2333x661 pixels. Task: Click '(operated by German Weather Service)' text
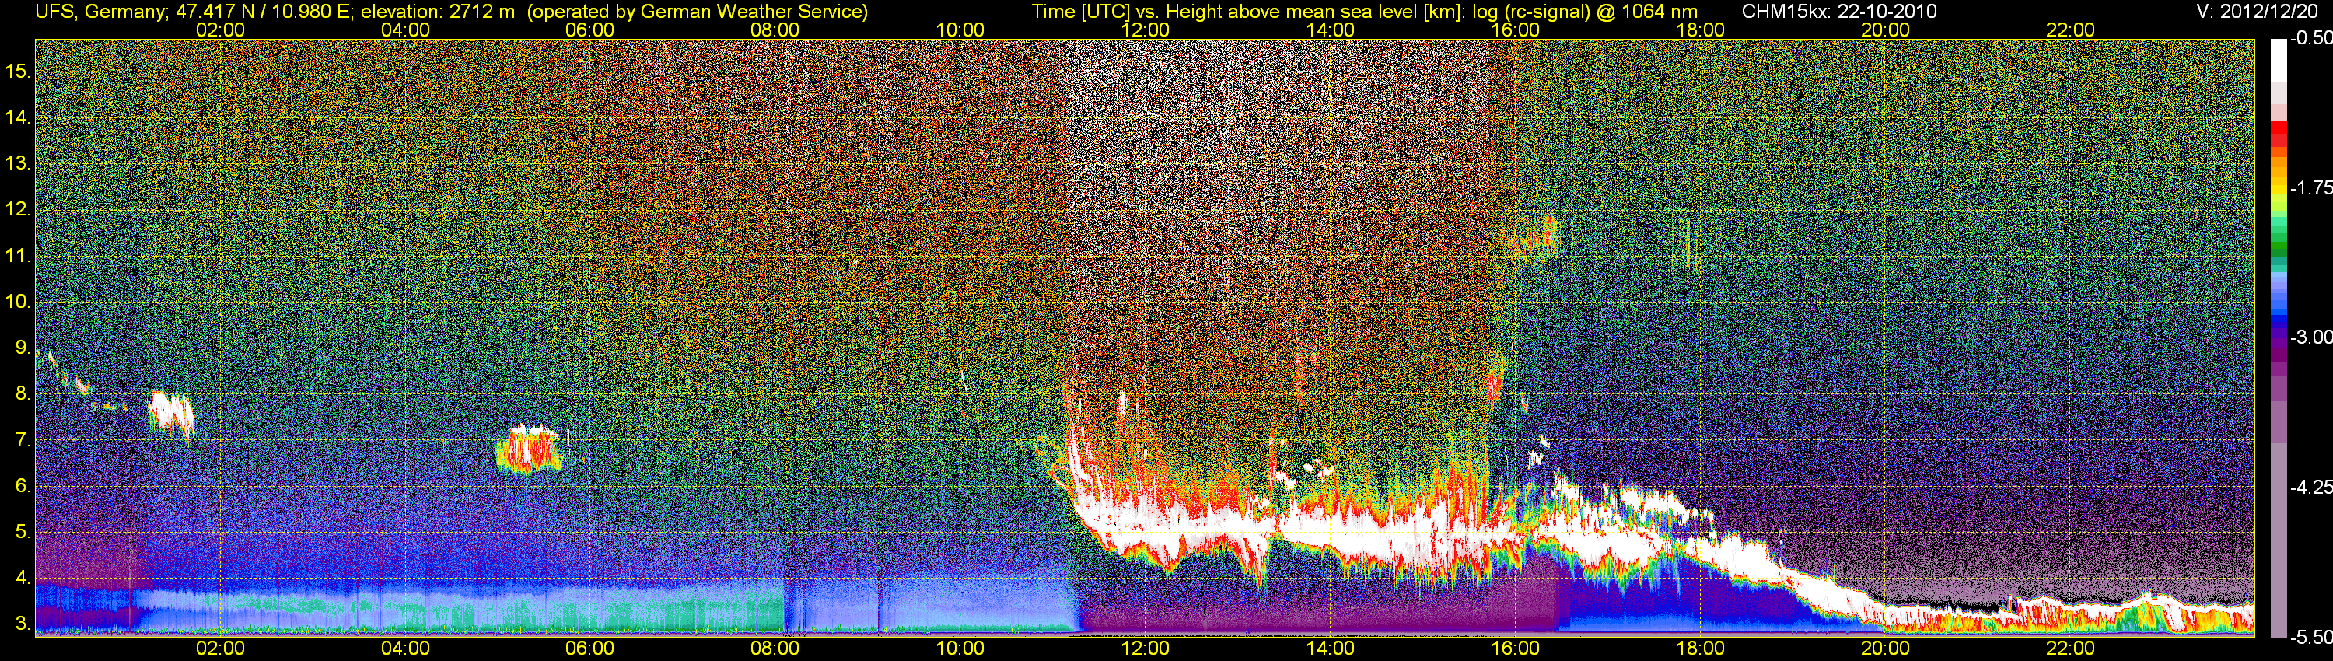click(x=698, y=11)
